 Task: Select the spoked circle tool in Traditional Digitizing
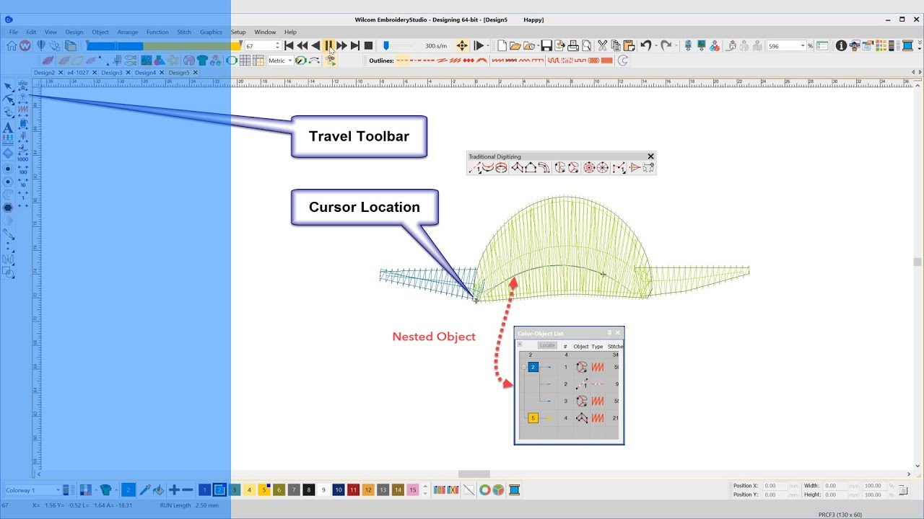coord(603,168)
